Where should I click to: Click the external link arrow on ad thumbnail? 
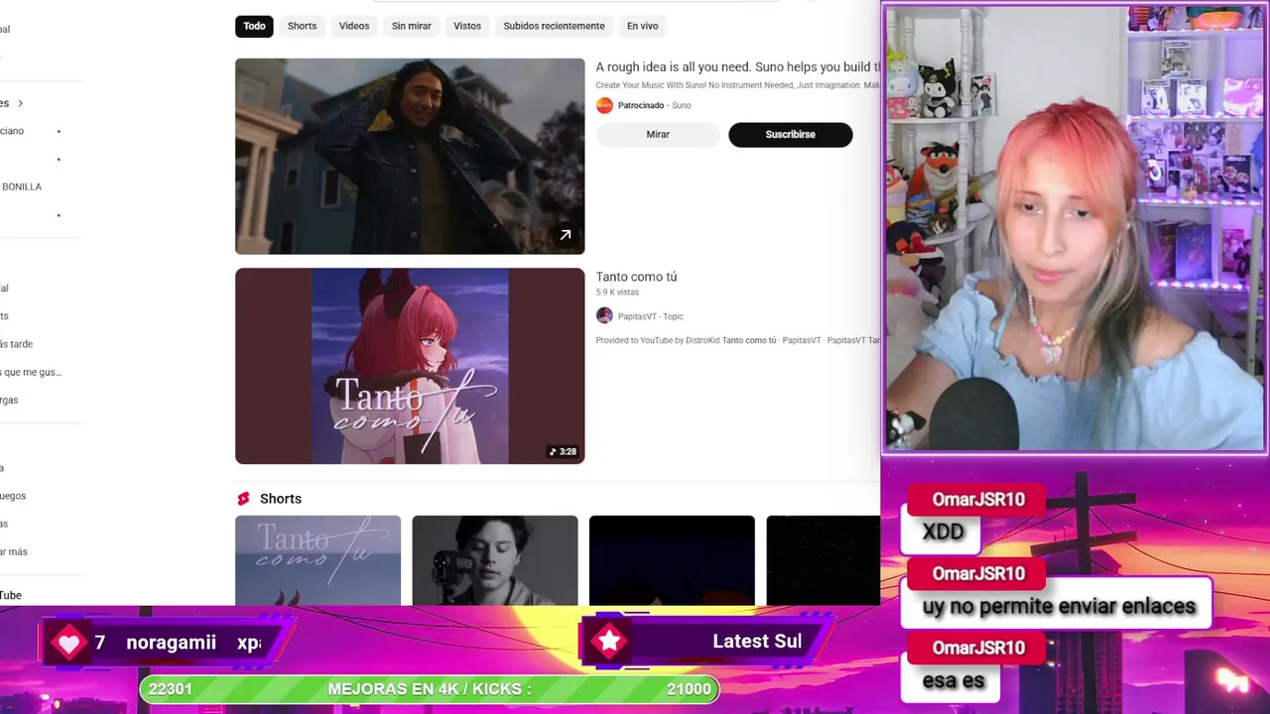coord(565,235)
